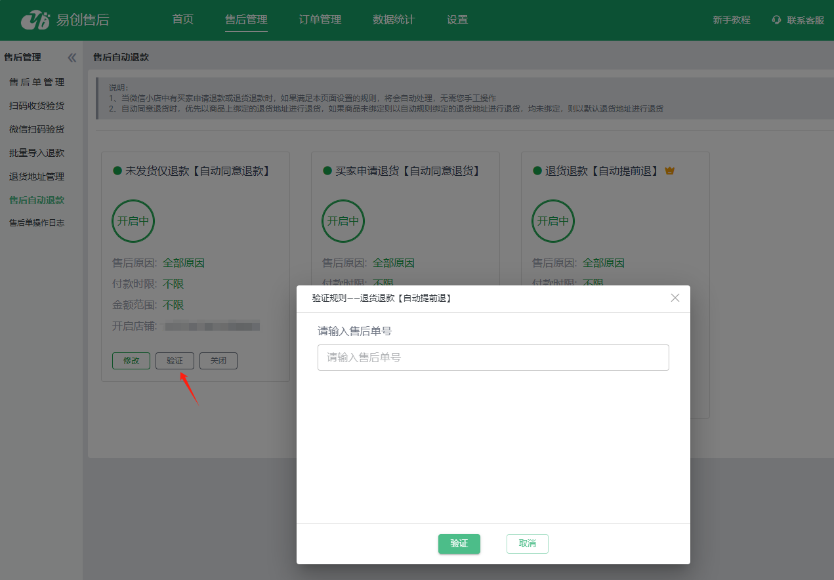Open the 首页 tab
The width and height of the screenshot is (834, 580).
pos(183,20)
